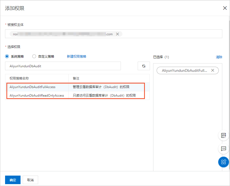The width and height of the screenshot is (230, 186).
Task: Click the 添加权限 dialog title
Action: (x=15, y=8)
